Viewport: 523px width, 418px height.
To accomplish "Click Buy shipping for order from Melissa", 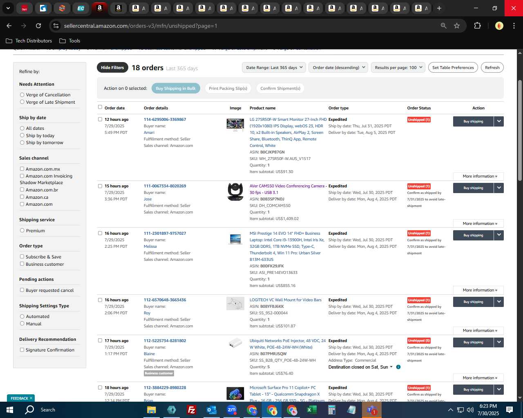I will (473, 235).
